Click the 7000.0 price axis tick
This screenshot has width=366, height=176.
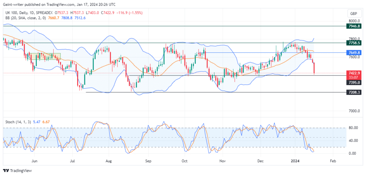(354, 111)
